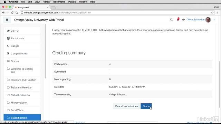Bookmark this page with the star icon
Screen dimensions: 221x124
(x=212, y=13)
